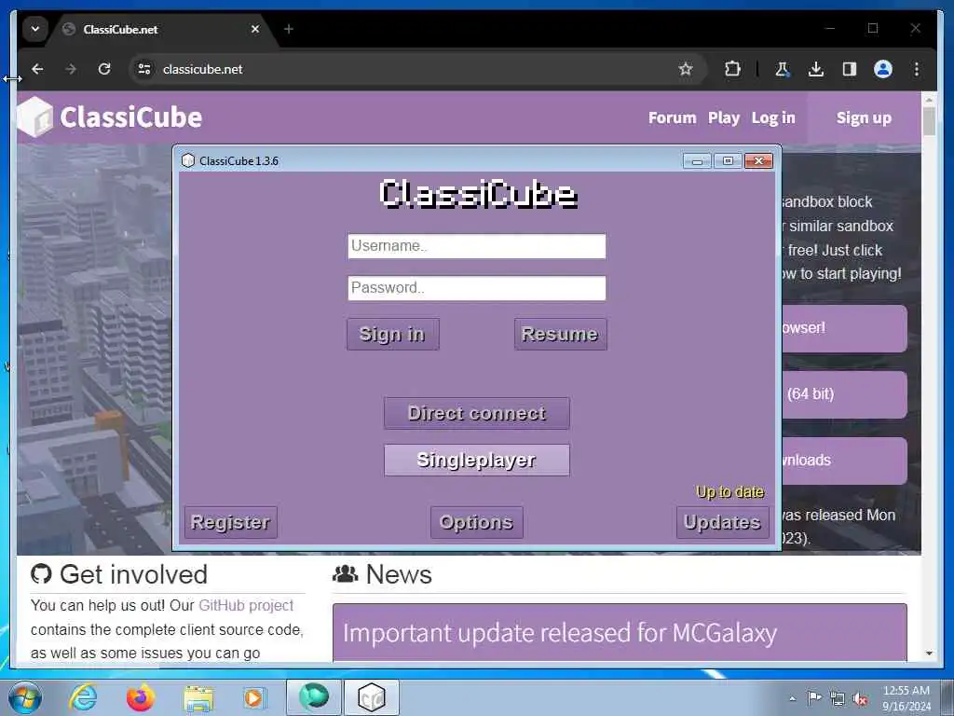Click the Direct connect button
The image size is (954, 716).
point(476,413)
